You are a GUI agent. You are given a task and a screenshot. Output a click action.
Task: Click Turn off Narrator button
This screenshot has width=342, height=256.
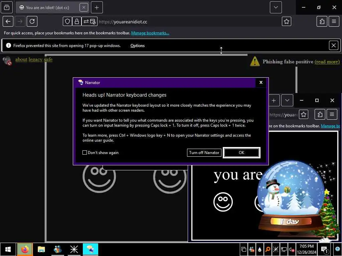pyautogui.click(x=204, y=153)
